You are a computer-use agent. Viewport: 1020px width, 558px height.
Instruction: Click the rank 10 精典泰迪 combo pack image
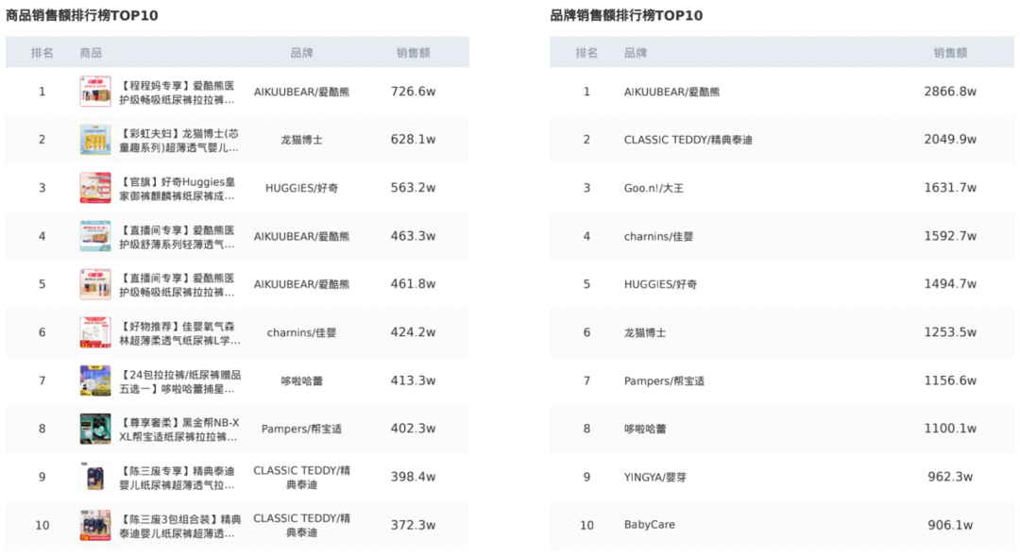tap(95, 525)
